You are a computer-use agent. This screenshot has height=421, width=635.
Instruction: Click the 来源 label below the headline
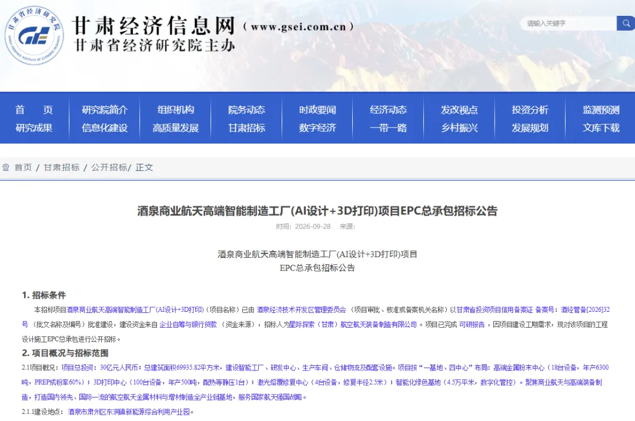347,227
